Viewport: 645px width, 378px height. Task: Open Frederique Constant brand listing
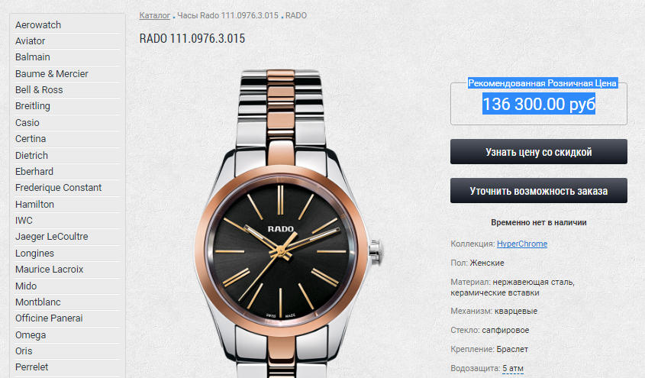tap(59, 188)
